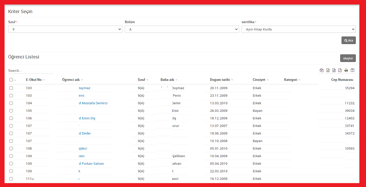The image size is (366, 187).
Task: Expand the Bölüm dropdown showing A
Action: click(x=182, y=29)
